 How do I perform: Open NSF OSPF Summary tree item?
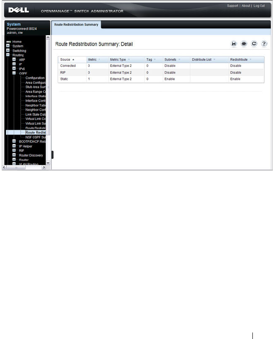click(x=36, y=137)
